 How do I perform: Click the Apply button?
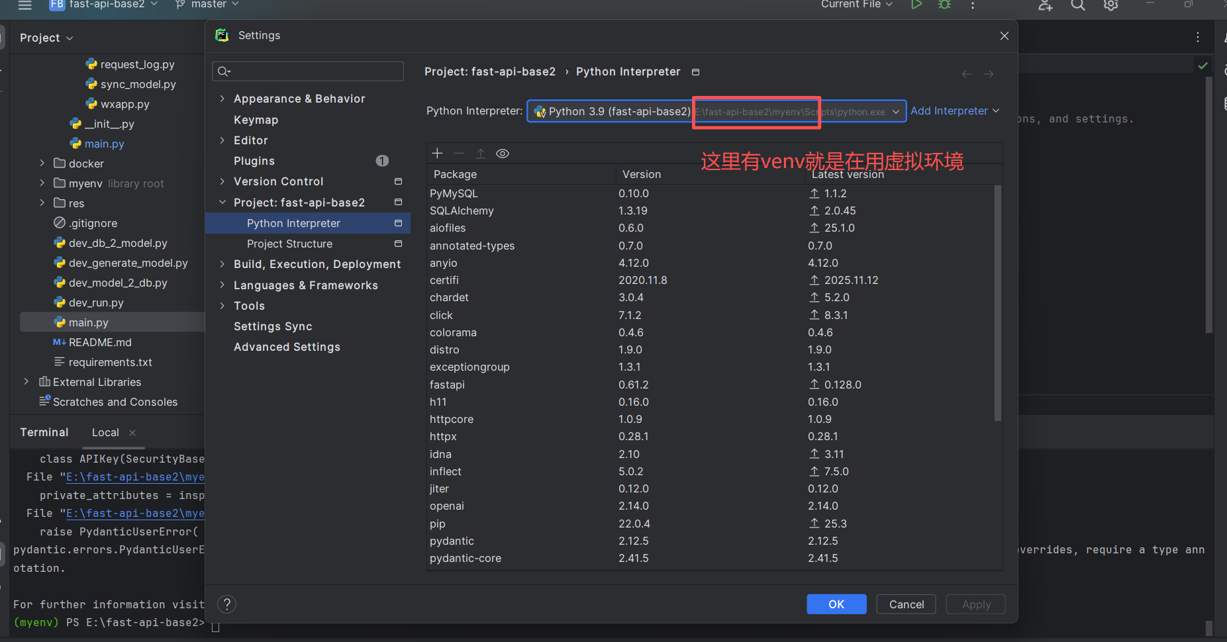pyautogui.click(x=976, y=604)
